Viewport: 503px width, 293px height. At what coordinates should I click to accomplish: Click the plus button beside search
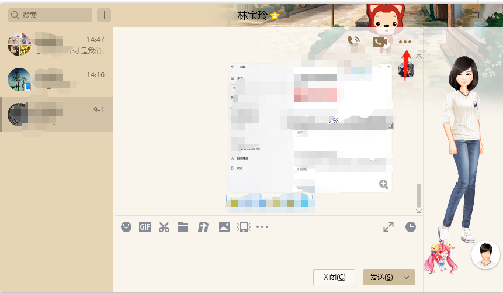(x=104, y=15)
